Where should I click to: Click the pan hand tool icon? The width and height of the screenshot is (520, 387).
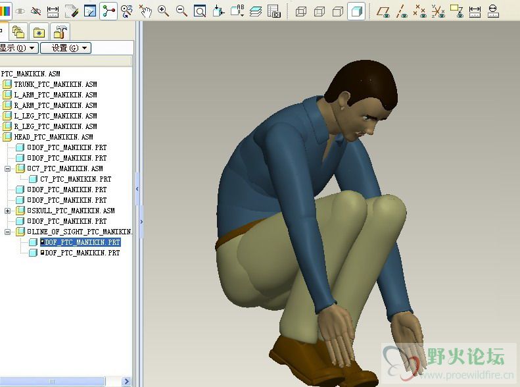coord(145,11)
